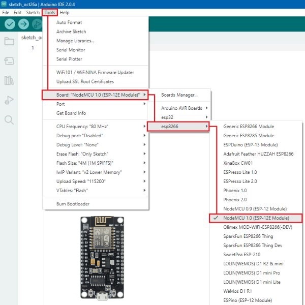Click the Upload arrow icon

pyautogui.click(x=23, y=24)
